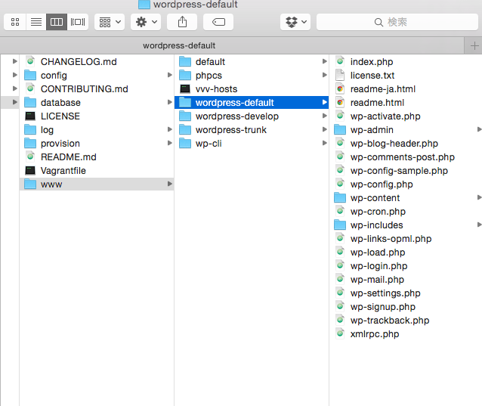Viewport: 482px width, 406px height.
Task: Click the title bar wordpress-default folder icon
Action: coord(144,4)
